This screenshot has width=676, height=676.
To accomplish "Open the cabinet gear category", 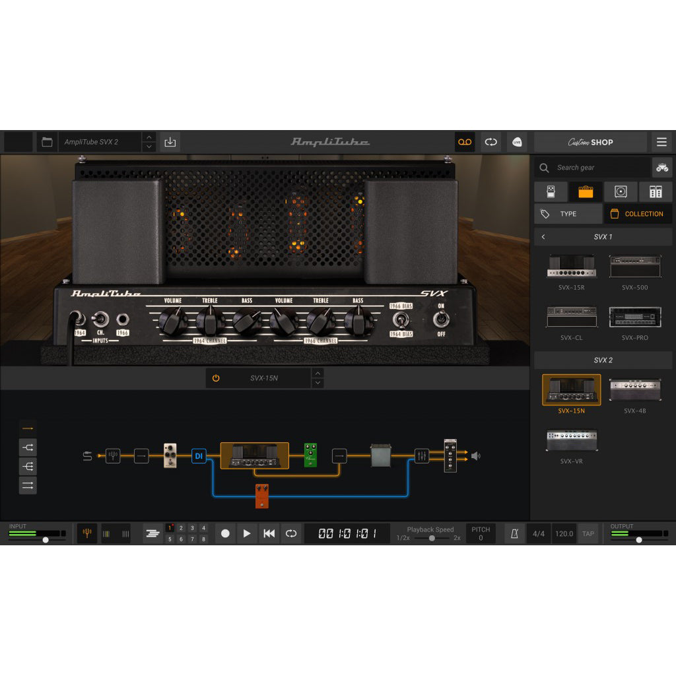I will pyautogui.click(x=621, y=191).
